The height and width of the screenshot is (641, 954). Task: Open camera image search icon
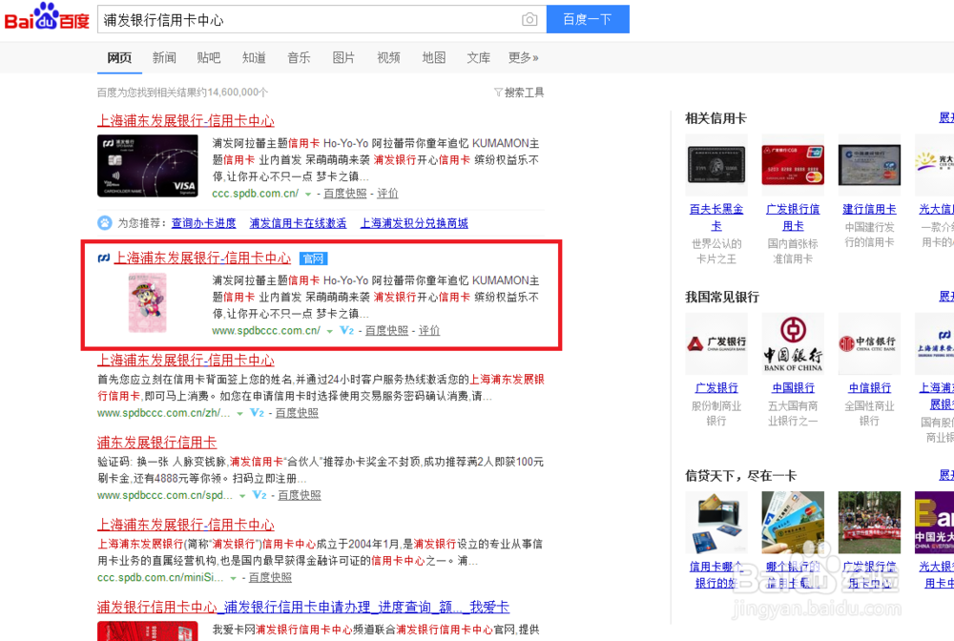(529, 19)
